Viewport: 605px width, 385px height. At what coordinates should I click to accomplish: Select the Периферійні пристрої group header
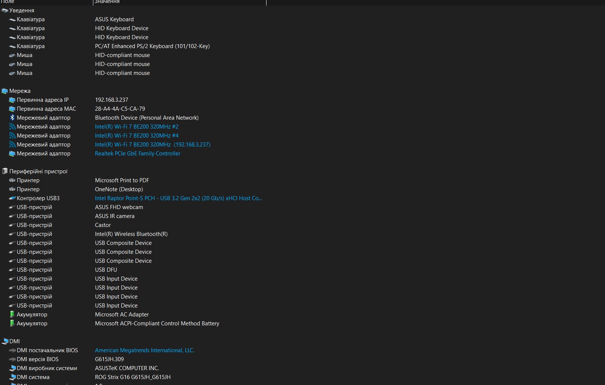38,171
